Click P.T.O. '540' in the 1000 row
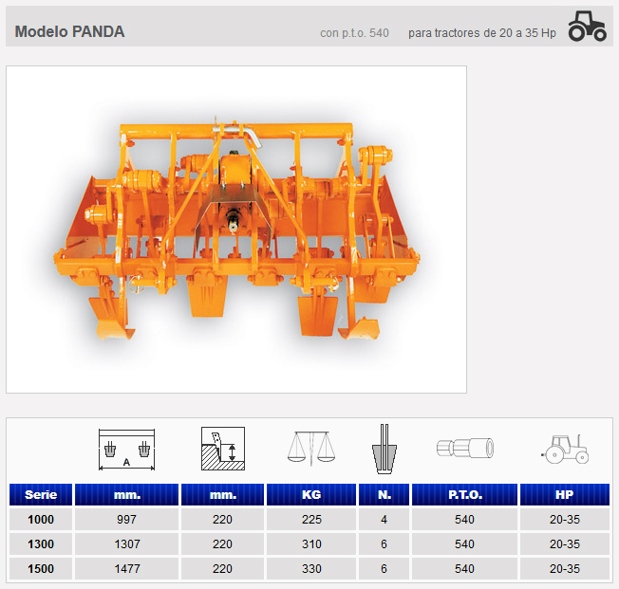Image resolution: width=619 pixels, height=589 pixels. point(464,519)
